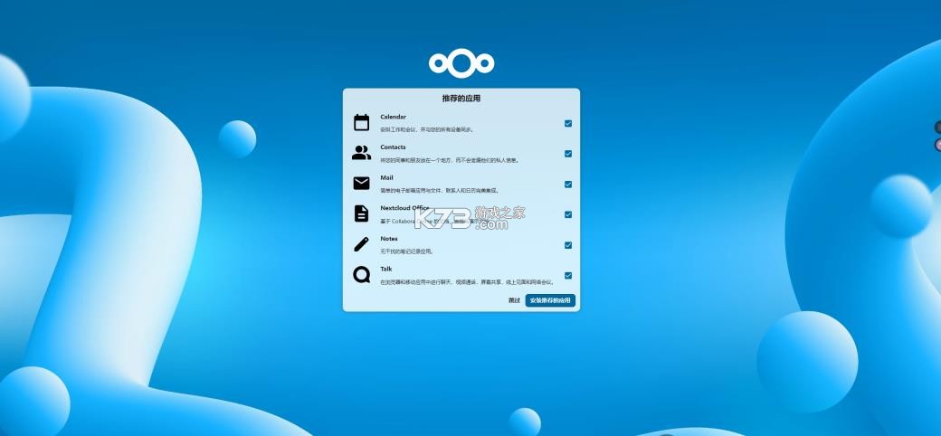This screenshot has width=941, height=436.
Task: Select the Mail app name text
Action: click(386, 177)
